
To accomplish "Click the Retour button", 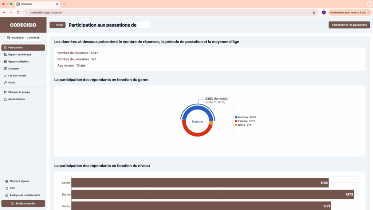I will click(x=58, y=25).
